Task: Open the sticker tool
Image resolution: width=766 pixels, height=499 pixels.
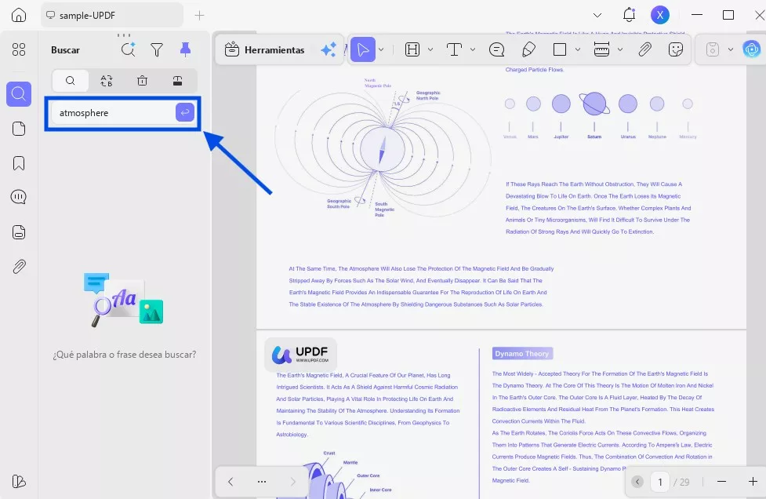Action: tap(676, 49)
